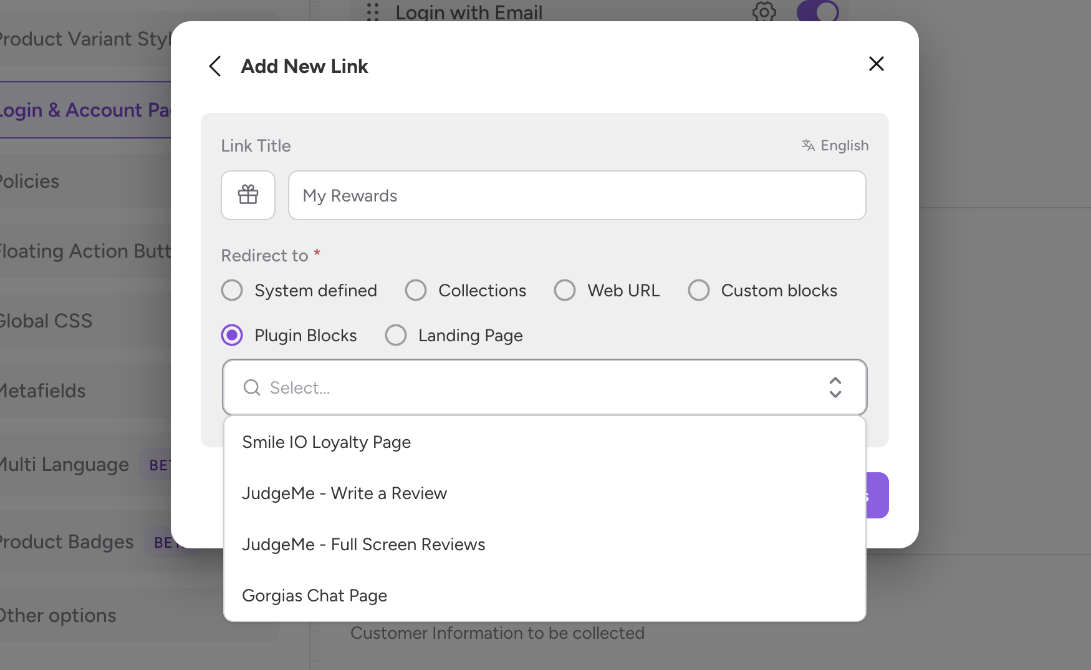Click the translate language icon

click(x=808, y=145)
